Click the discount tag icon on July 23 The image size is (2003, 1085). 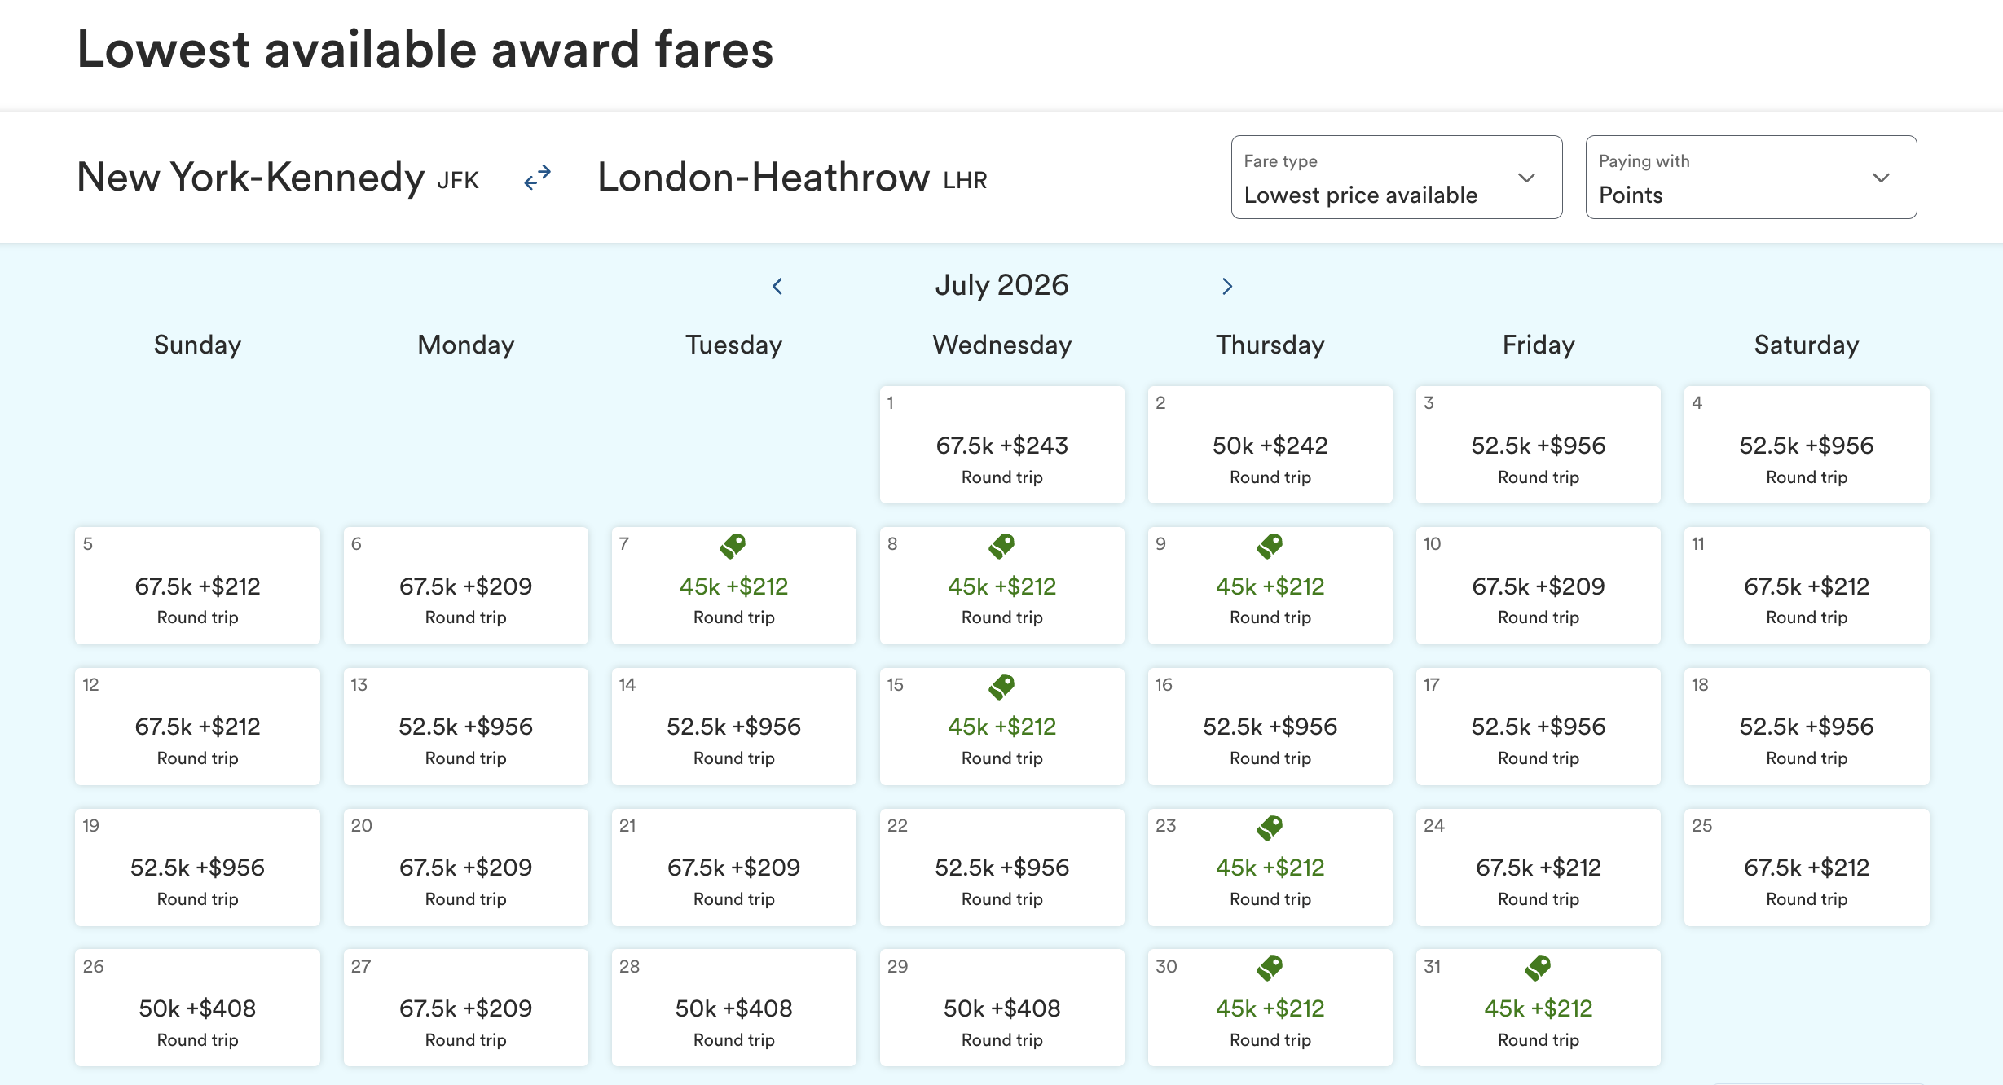1270,828
